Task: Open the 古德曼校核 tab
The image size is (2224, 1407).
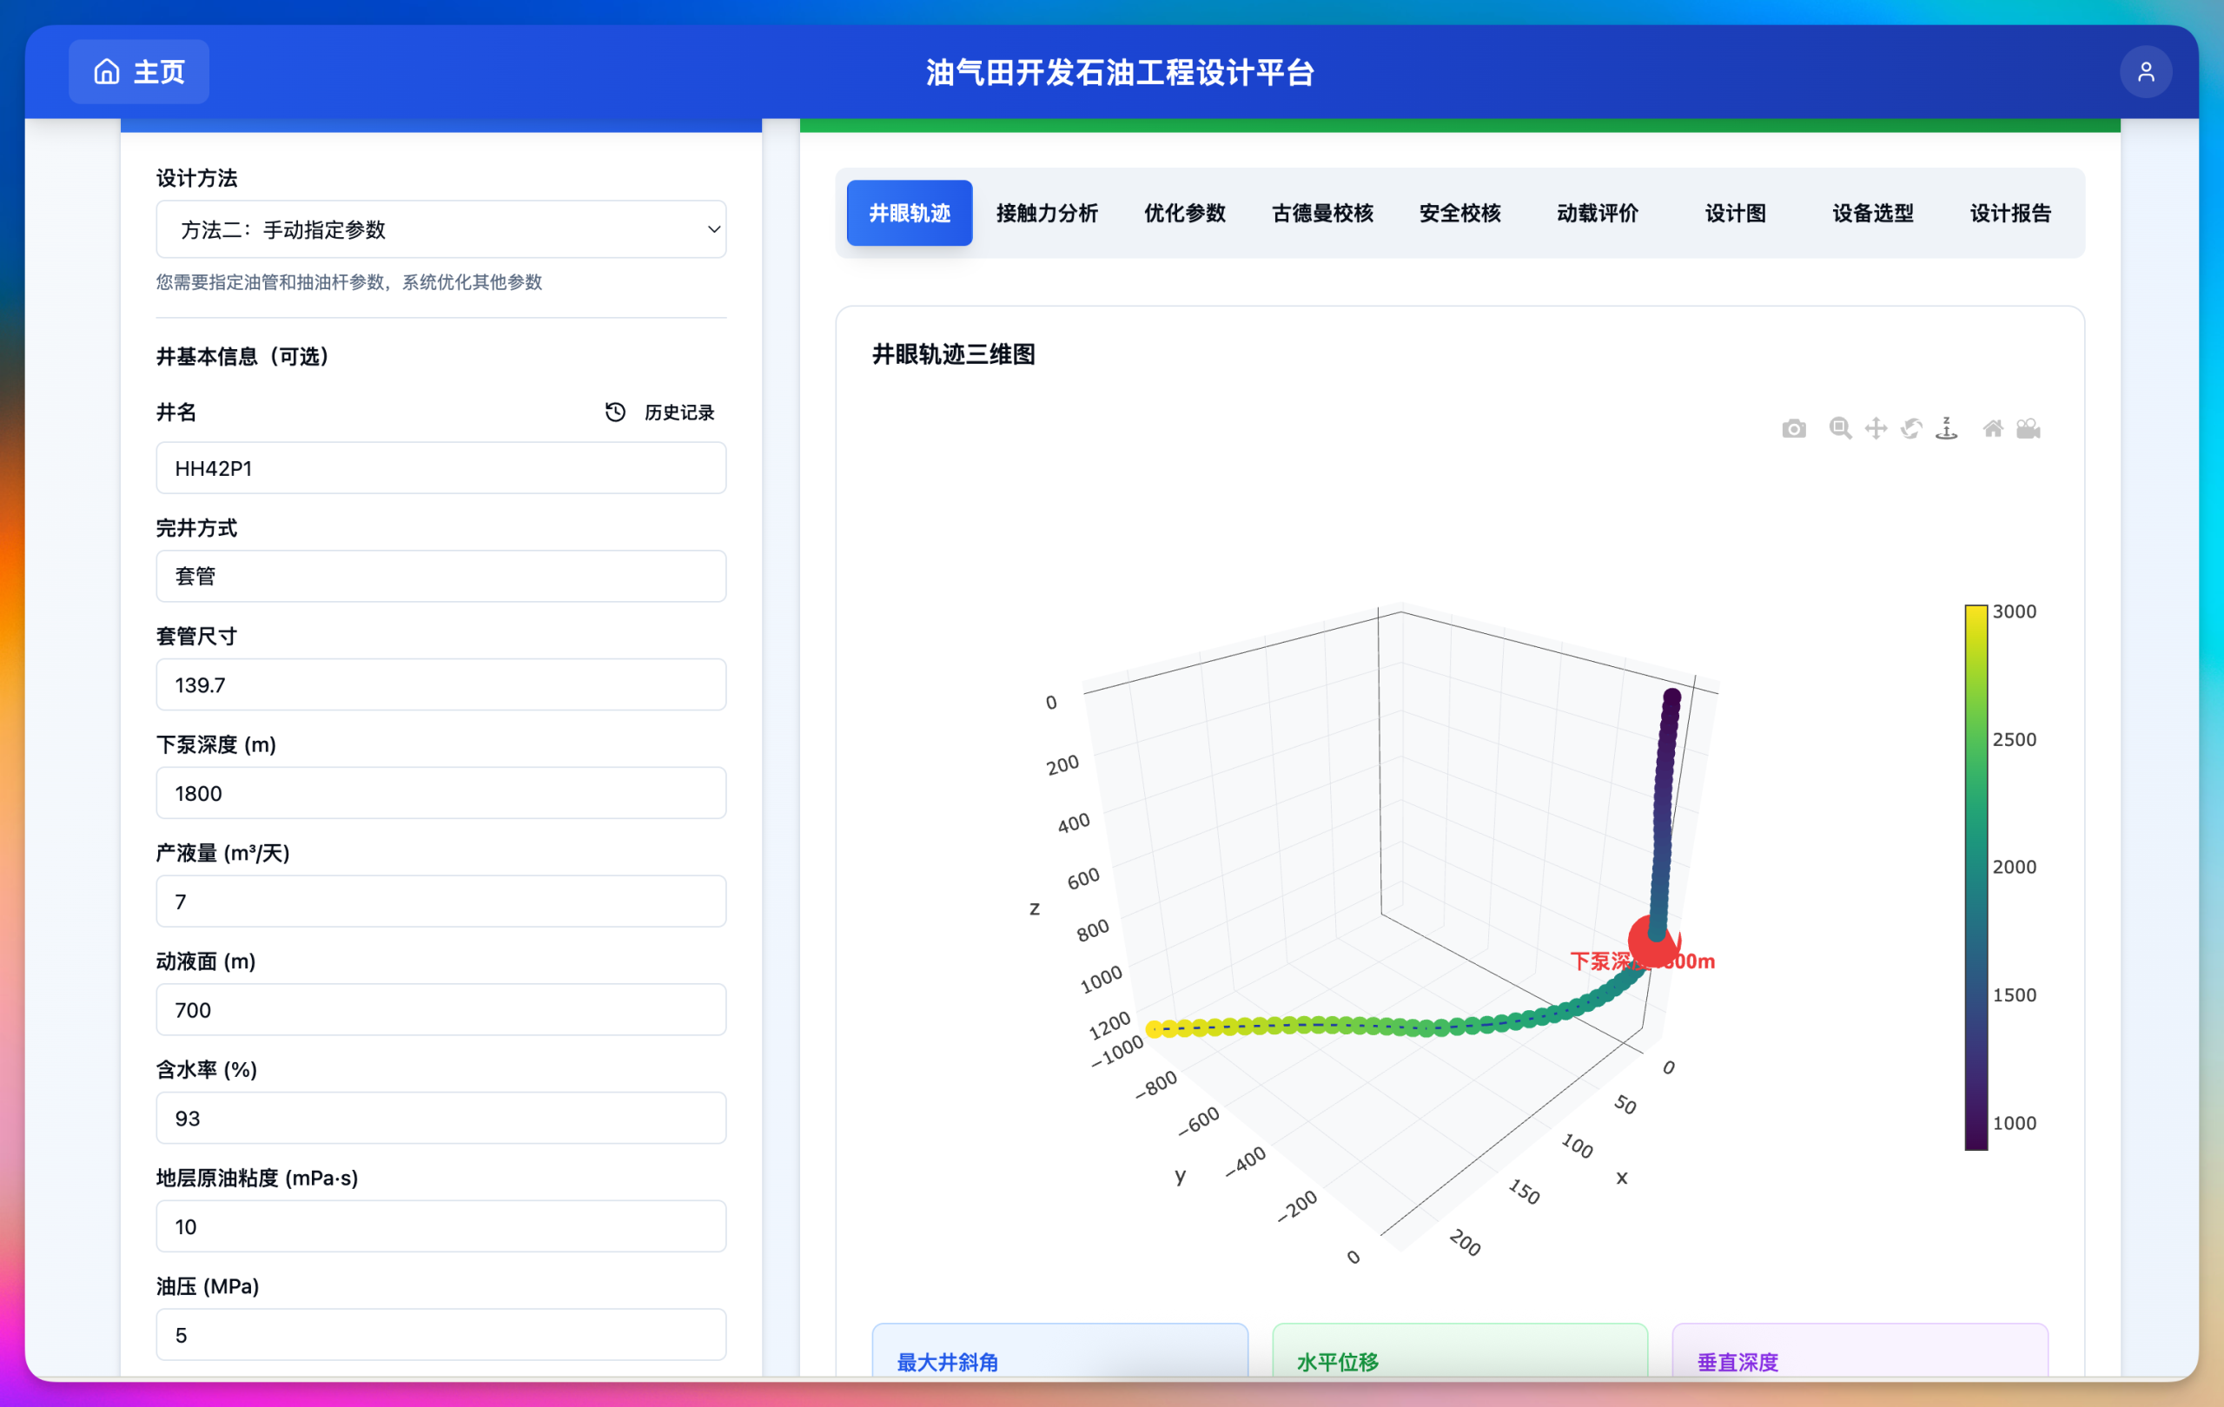Action: (1321, 214)
